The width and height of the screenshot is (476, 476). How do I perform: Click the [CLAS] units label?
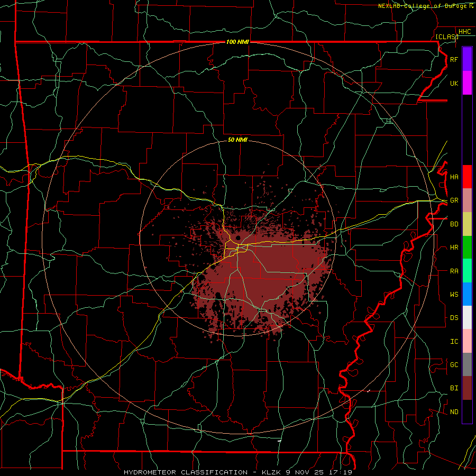pyautogui.click(x=447, y=36)
